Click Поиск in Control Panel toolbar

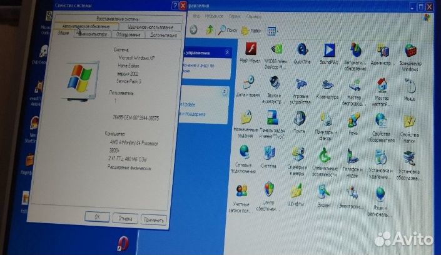click(x=228, y=30)
